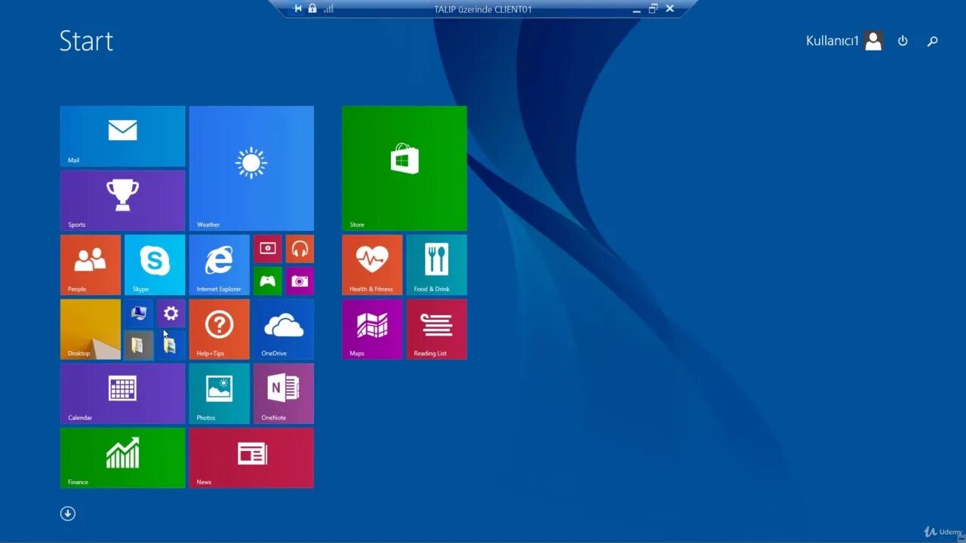
Task: Open the Finance tile
Action: click(122, 458)
